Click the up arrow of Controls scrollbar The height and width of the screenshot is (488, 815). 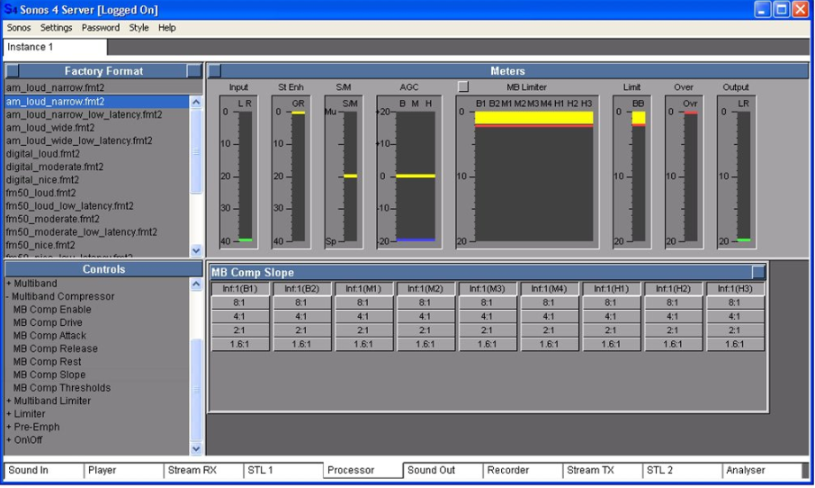[196, 284]
